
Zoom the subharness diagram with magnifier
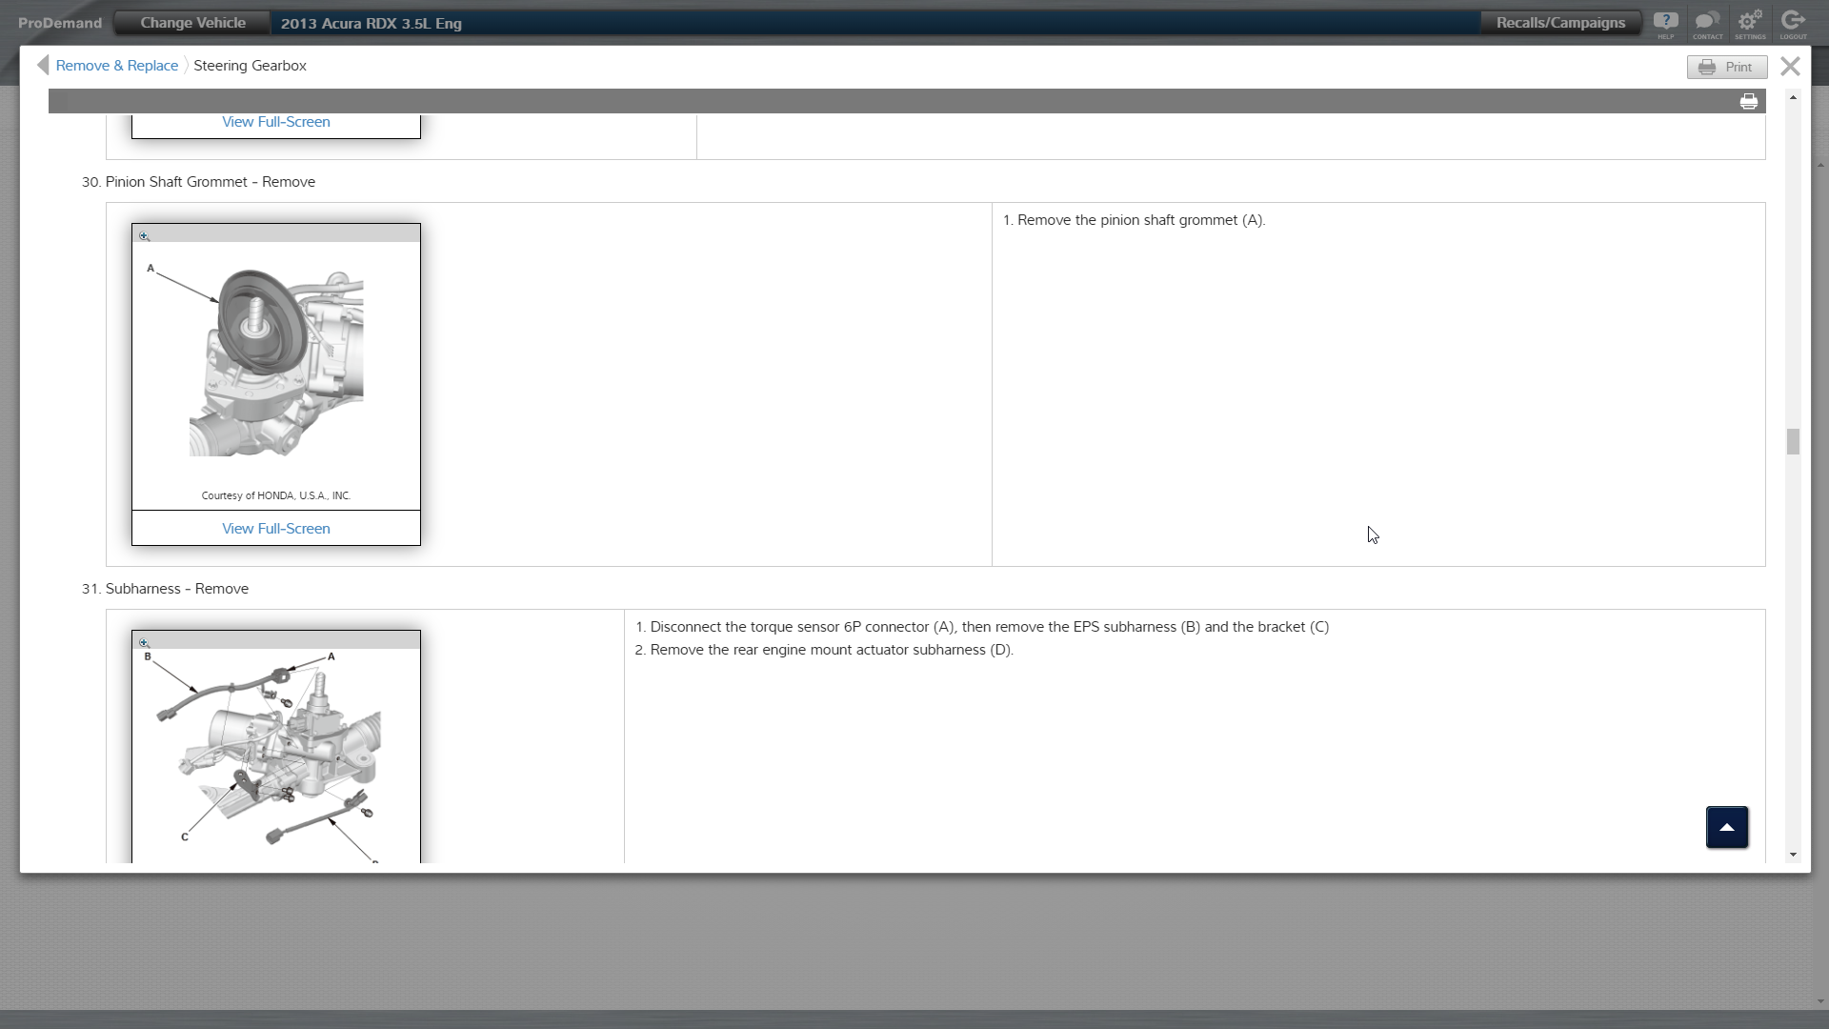point(144,643)
